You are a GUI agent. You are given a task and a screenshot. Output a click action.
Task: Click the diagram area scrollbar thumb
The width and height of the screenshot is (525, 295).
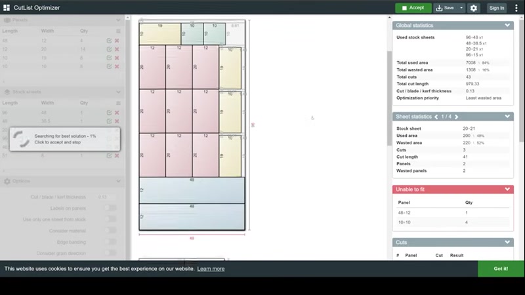point(389,98)
